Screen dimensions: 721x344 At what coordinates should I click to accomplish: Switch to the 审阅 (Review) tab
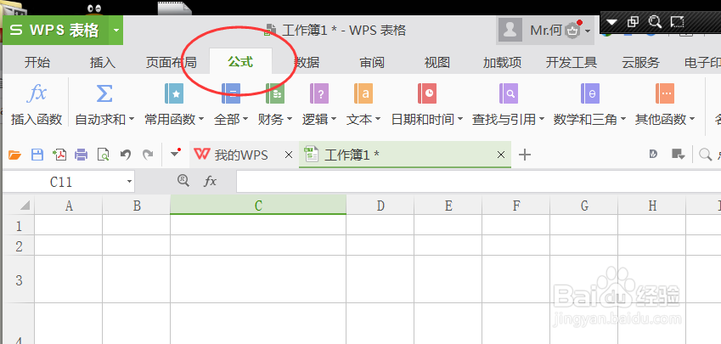point(372,63)
